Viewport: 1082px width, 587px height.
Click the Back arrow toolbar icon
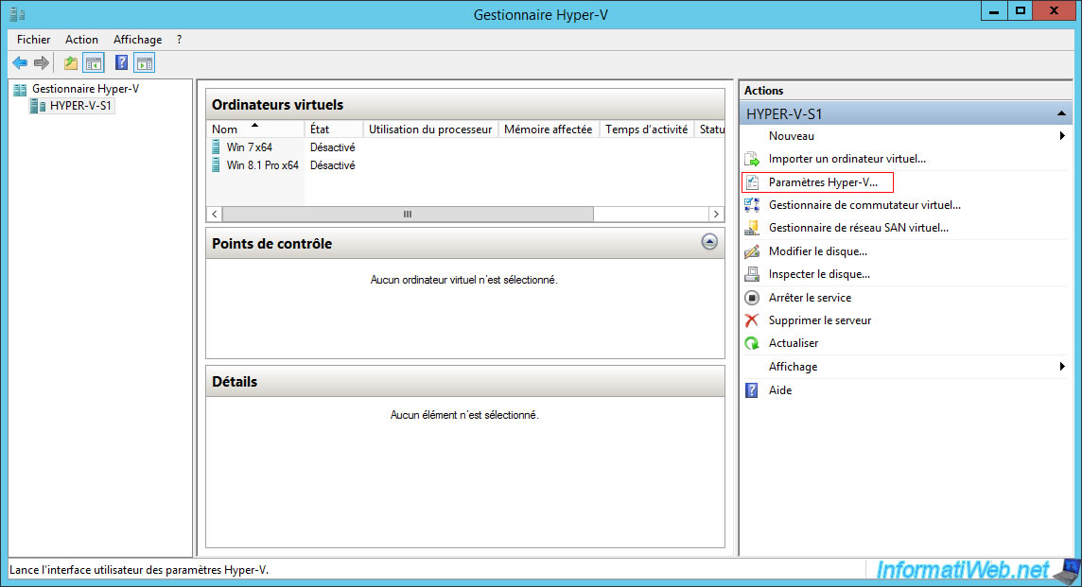click(20, 63)
